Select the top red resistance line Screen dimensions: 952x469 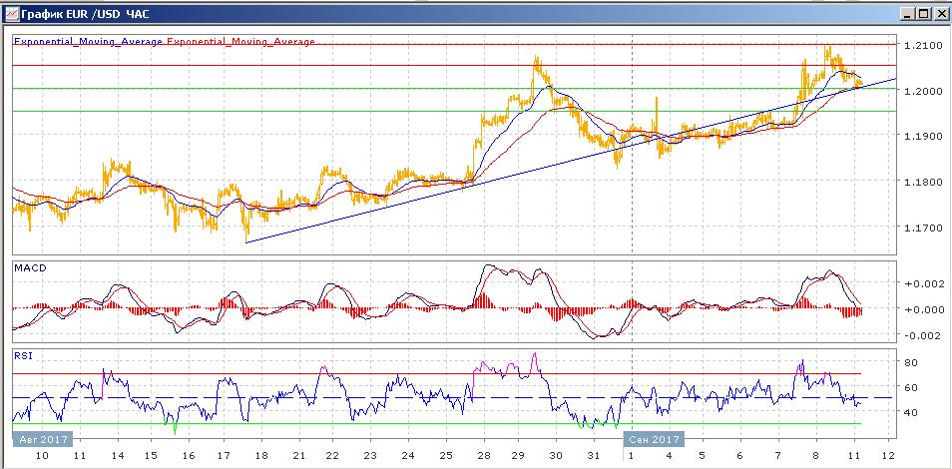(454, 44)
